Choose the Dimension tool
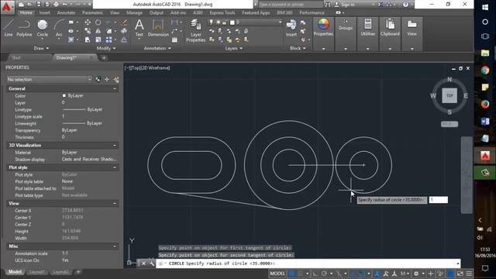This screenshot has height=279, width=496. pyautogui.click(x=158, y=28)
